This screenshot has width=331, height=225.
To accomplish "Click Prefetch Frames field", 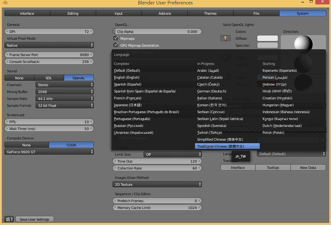I will coord(157,201).
